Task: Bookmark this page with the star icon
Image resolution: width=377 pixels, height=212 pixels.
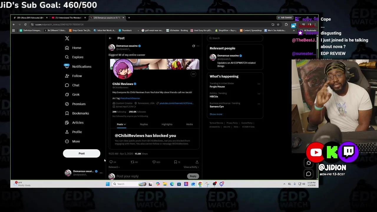Action: [x=278, y=24]
